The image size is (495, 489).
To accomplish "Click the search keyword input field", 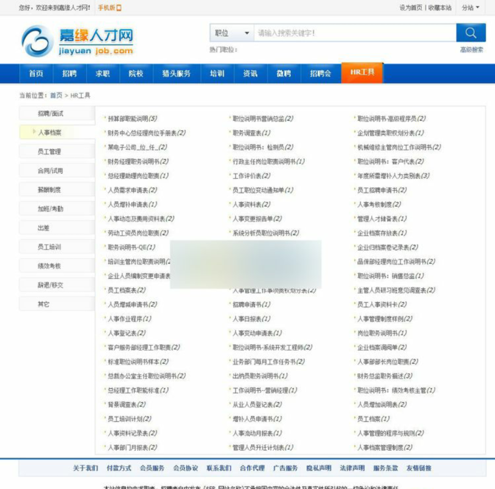I will click(355, 33).
